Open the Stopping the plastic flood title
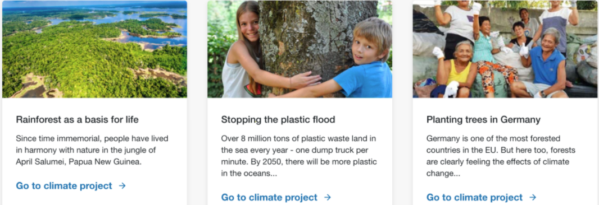This screenshot has width=599, height=205. pos(278,120)
